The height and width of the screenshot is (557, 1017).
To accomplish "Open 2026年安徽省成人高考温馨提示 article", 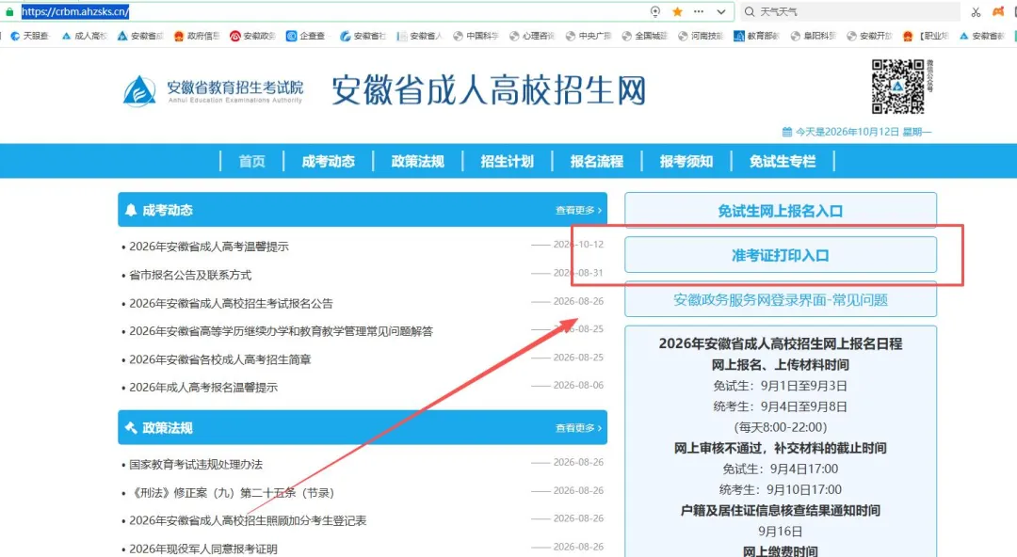I will tap(209, 247).
